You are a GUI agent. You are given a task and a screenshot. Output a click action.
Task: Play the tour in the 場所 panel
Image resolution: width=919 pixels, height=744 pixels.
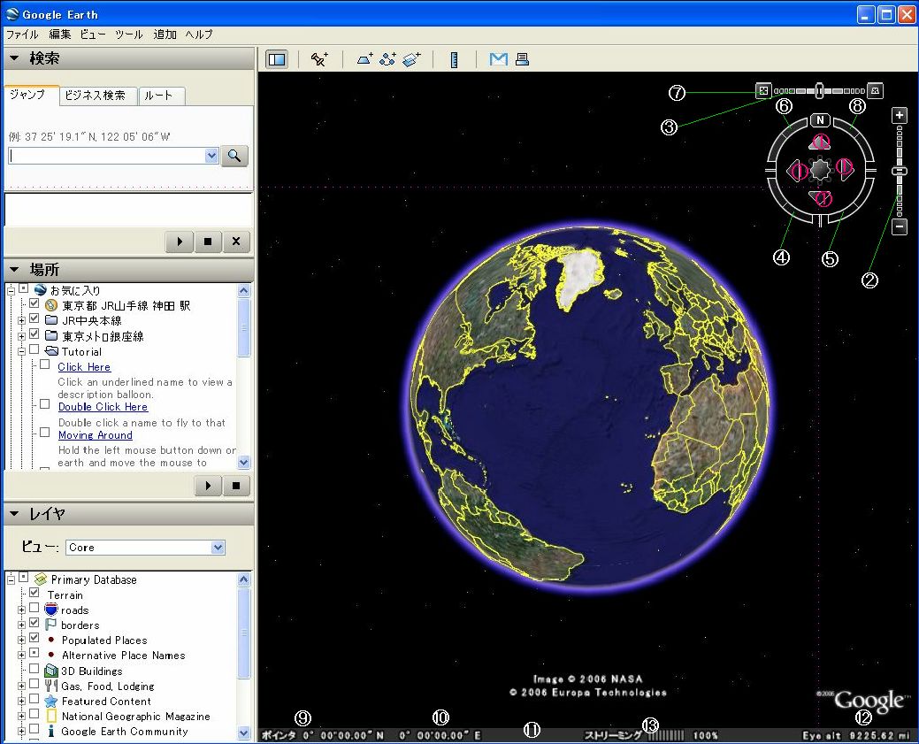(x=208, y=486)
